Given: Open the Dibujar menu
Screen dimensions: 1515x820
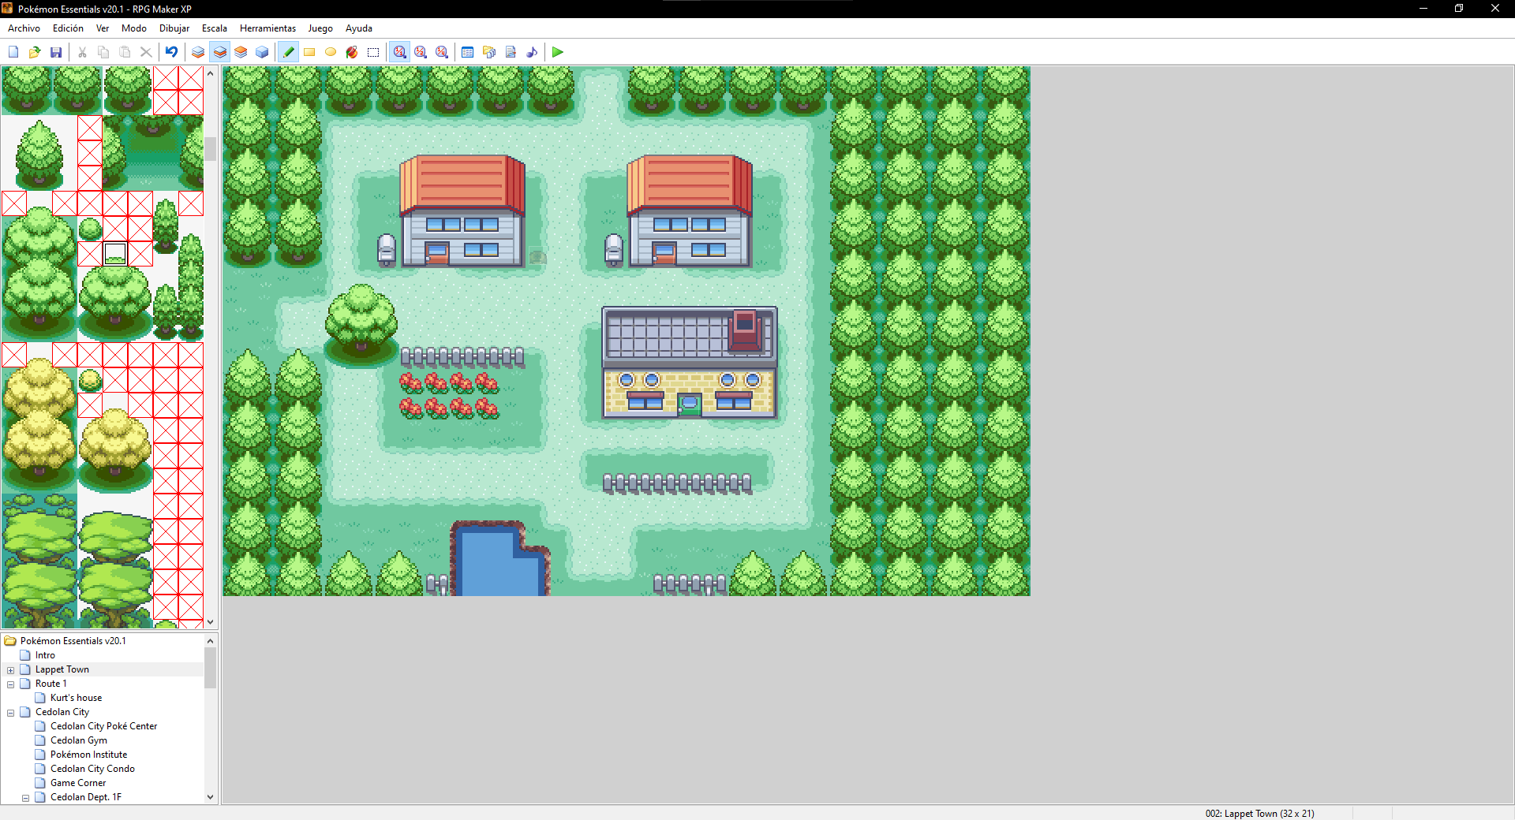Looking at the screenshot, I should click(174, 28).
